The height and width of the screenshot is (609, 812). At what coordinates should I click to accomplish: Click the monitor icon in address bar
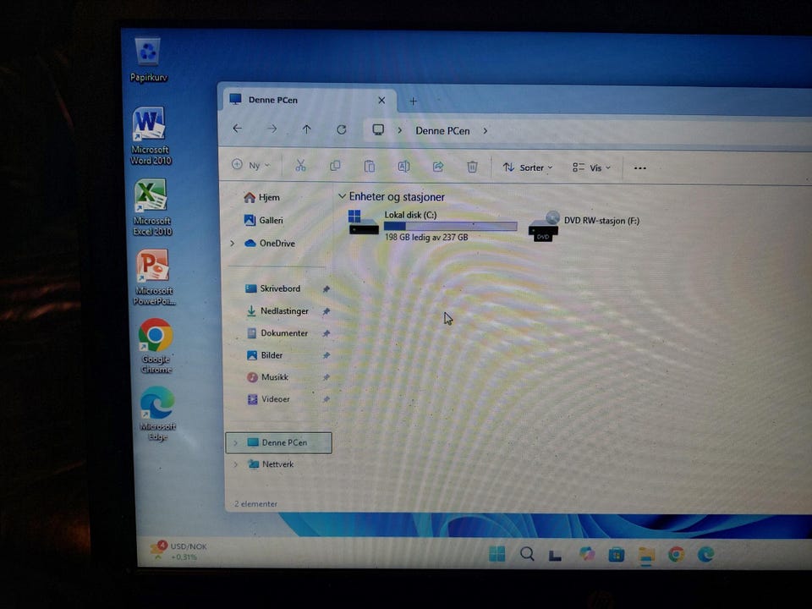(x=378, y=129)
